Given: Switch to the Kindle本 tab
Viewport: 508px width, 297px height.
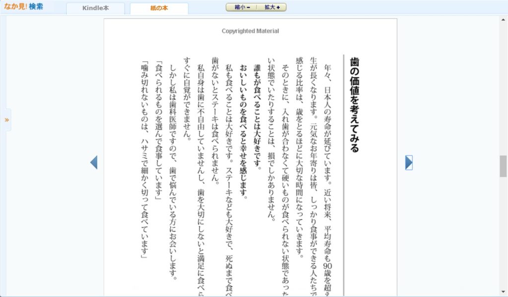Looking at the screenshot, I should click(x=95, y=8).
